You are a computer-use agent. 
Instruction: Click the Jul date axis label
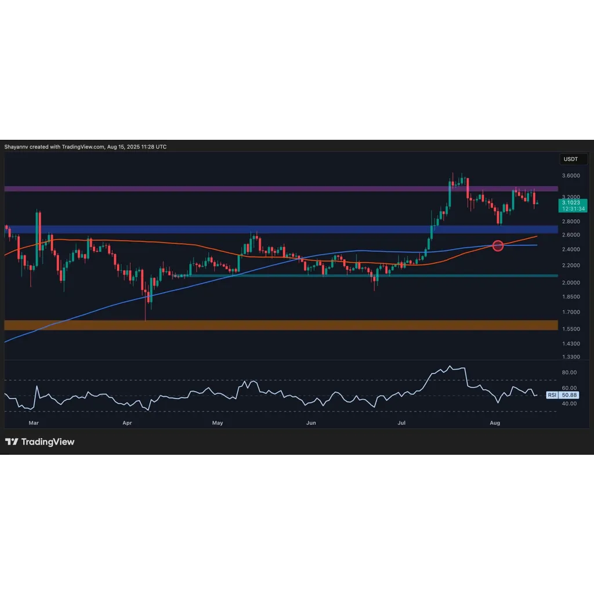tap(401, 423)
